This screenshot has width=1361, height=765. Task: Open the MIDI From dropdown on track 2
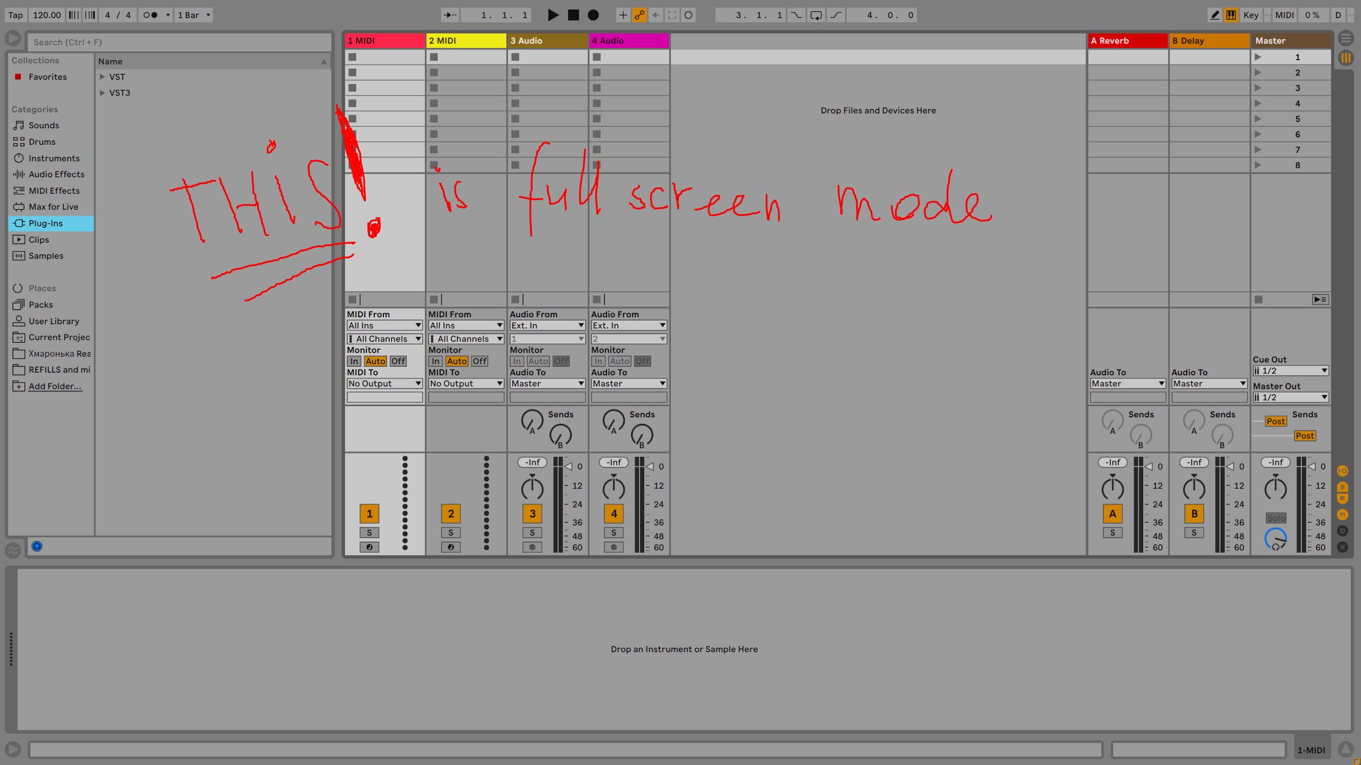pyautogui.click(x=465, y=325)
